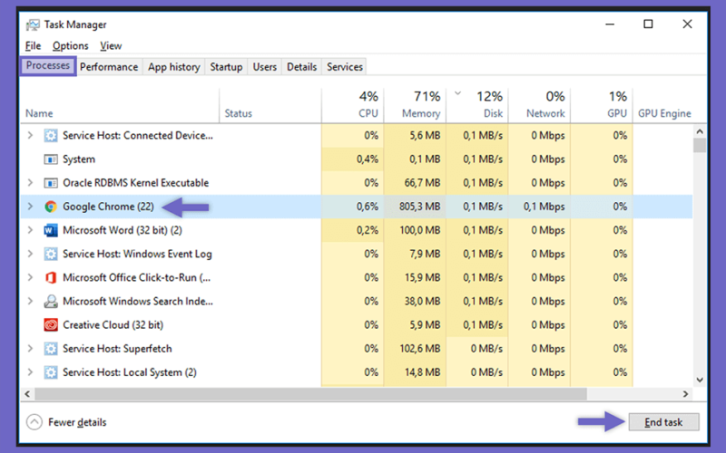
Task: Click Service Host: Superfetch memory 102,6 MB
Action: [x=419, y=349]
